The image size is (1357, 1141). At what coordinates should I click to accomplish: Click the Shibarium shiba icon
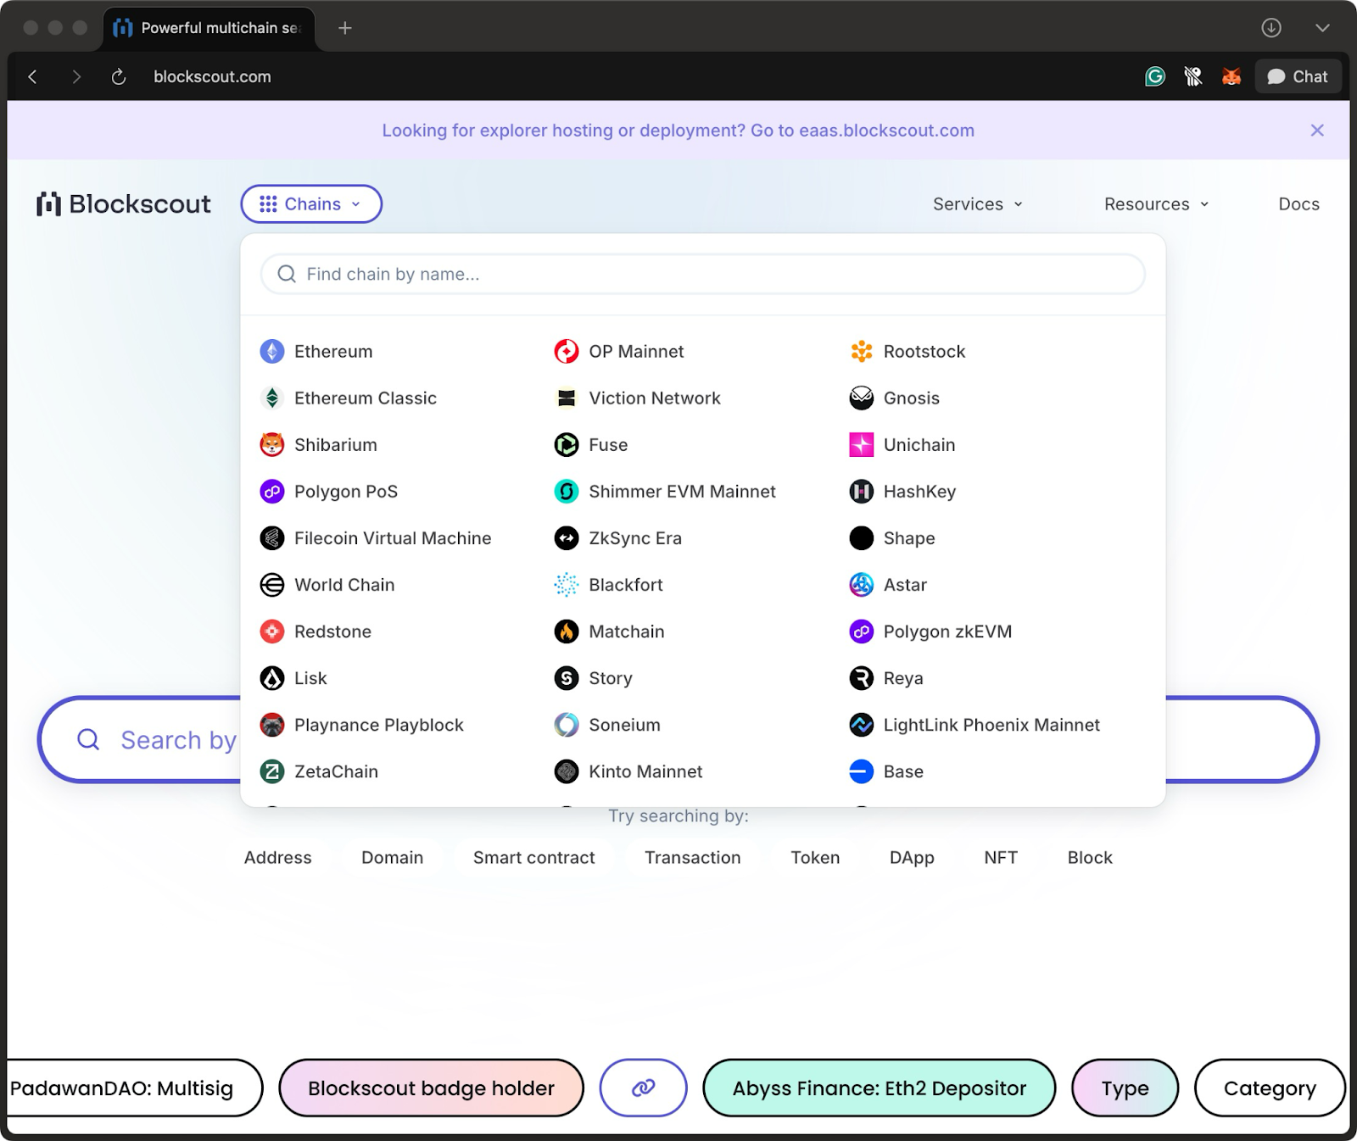point(271,445)
